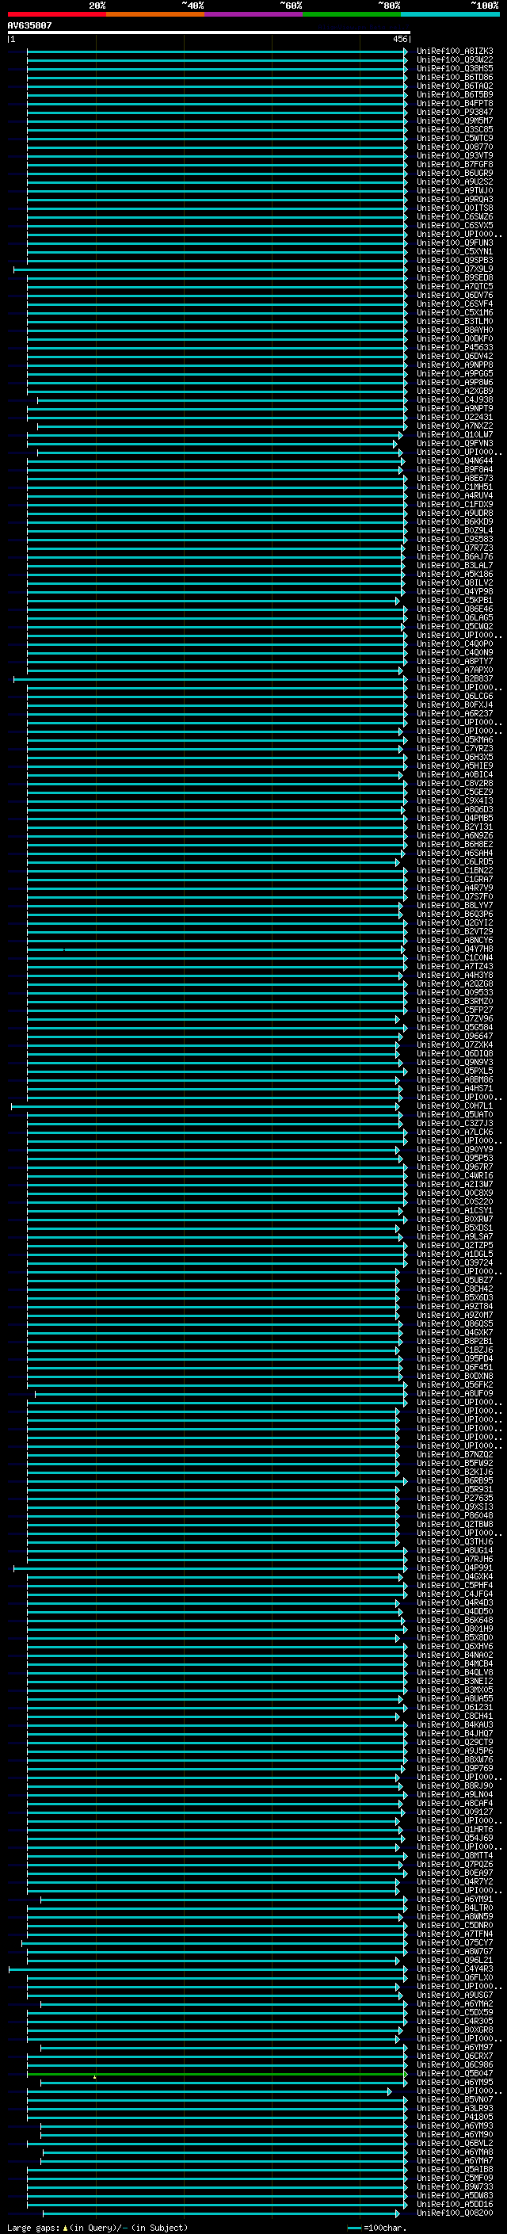Click the =100char. scale legend
Image resolution: width=507 pixels, height=2234 pixels.
coord(376,2228)
